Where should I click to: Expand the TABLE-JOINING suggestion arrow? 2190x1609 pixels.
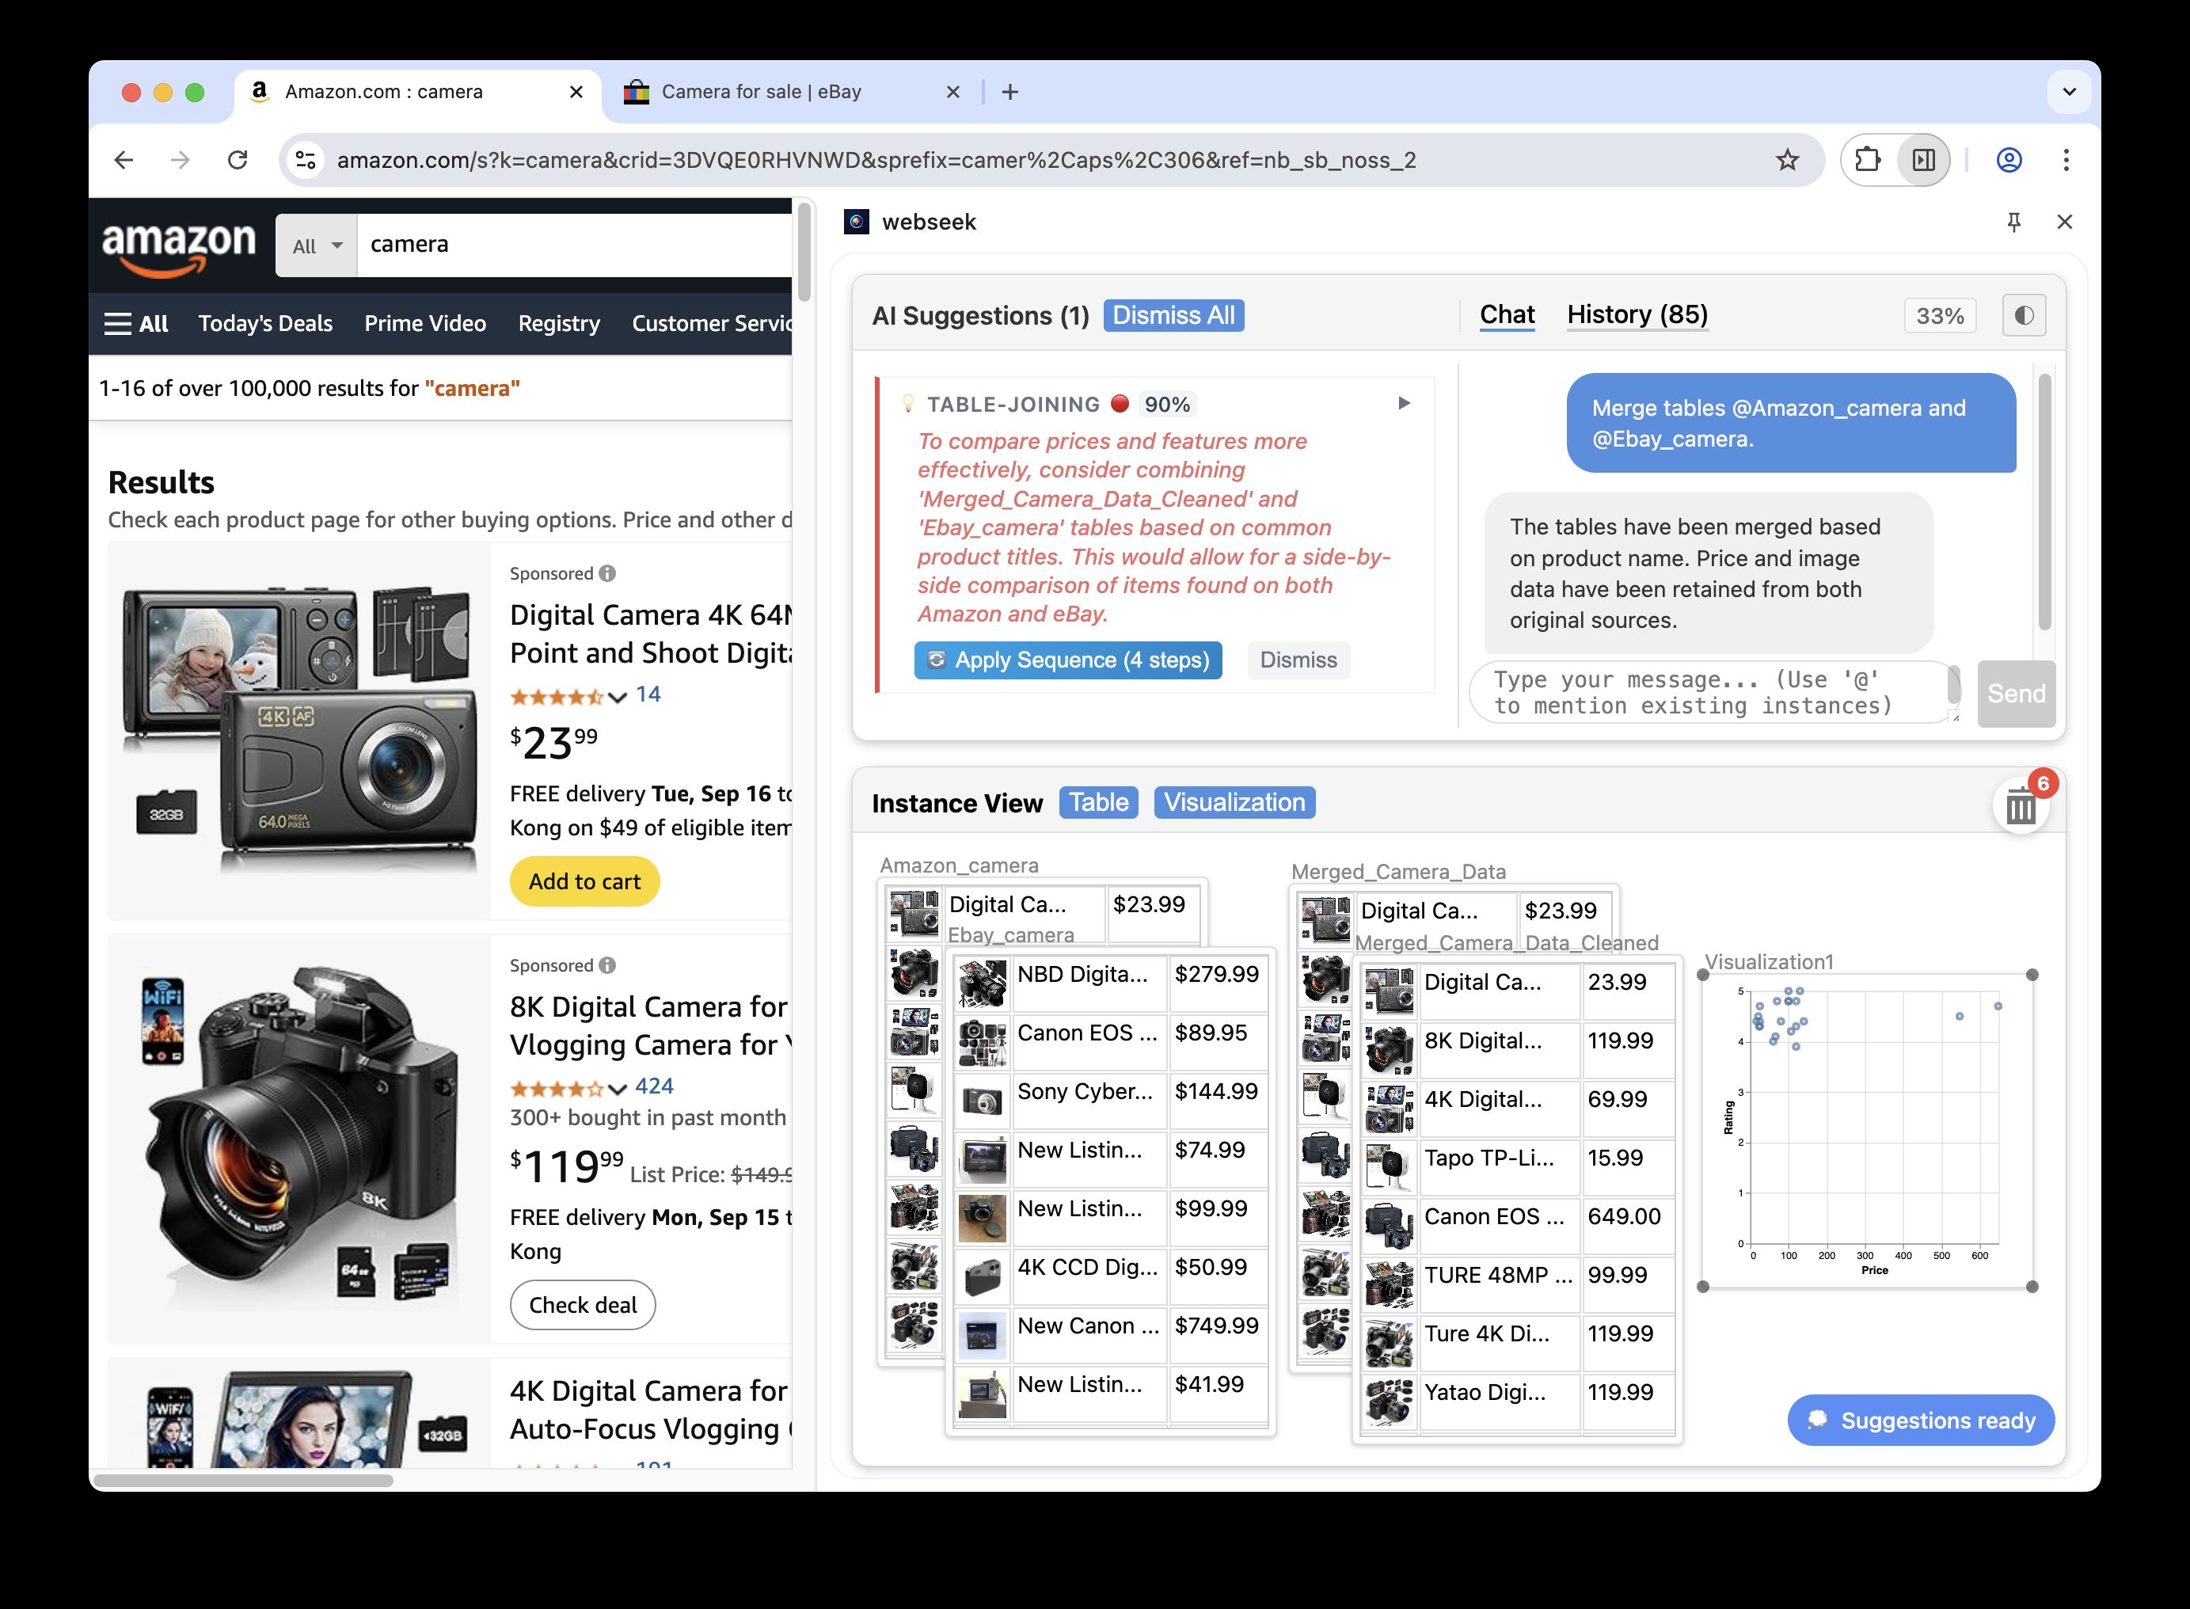1404,403
